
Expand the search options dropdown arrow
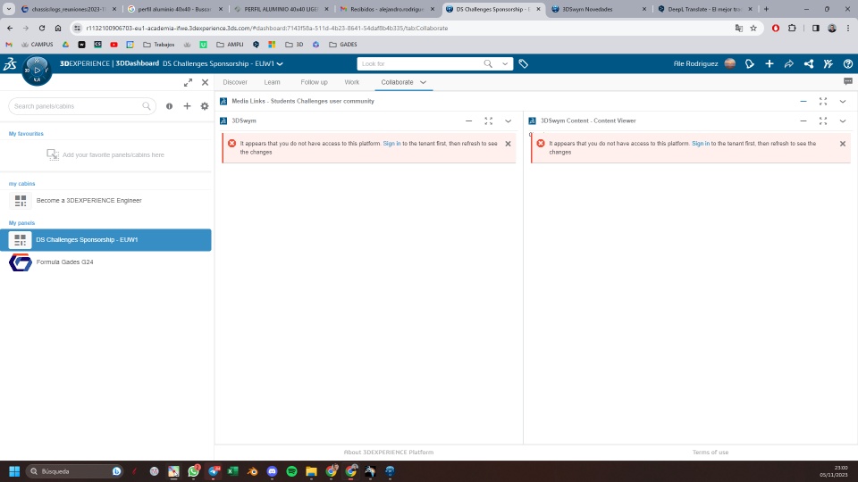click(x=505, y=64)
